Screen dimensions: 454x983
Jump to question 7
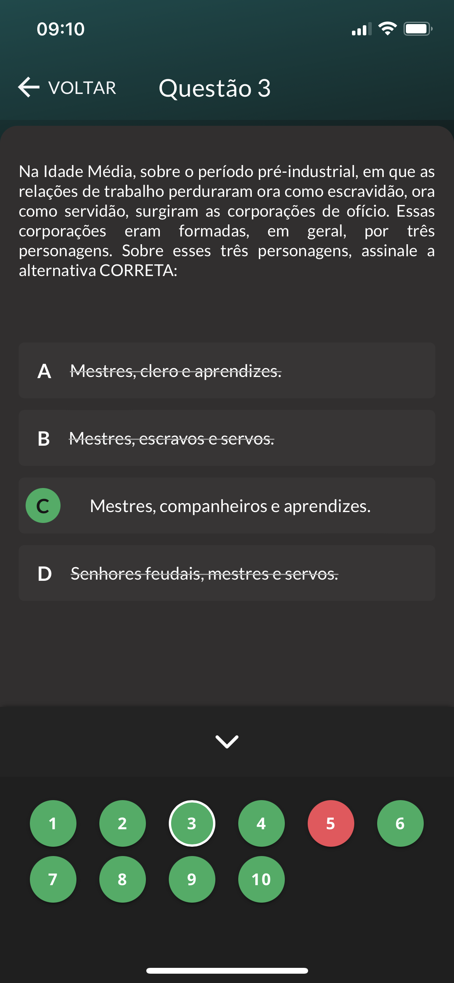coord(53,879)
